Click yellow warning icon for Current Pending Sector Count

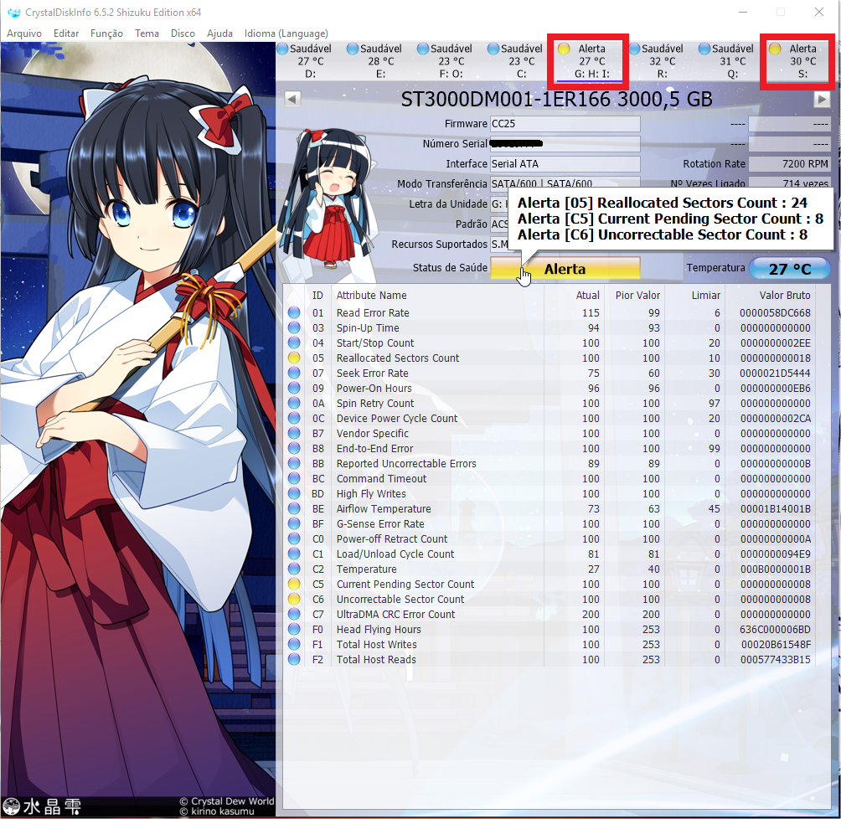coord(294,584)
